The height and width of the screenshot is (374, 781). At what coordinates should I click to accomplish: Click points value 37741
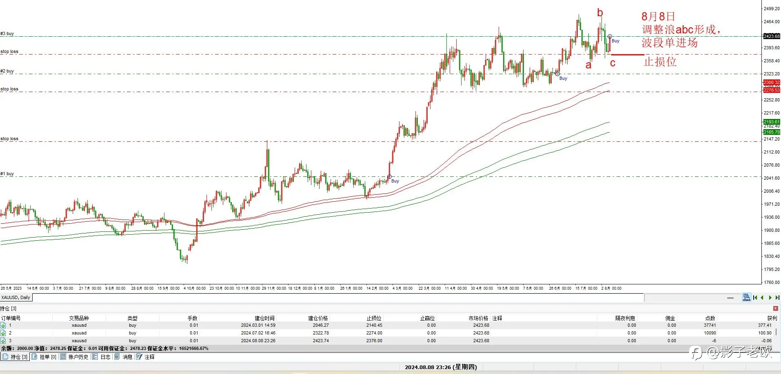[x=710, y=325]
